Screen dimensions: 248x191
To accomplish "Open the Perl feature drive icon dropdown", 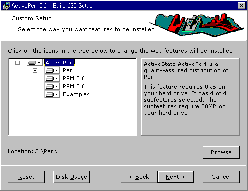I will 52,70.
